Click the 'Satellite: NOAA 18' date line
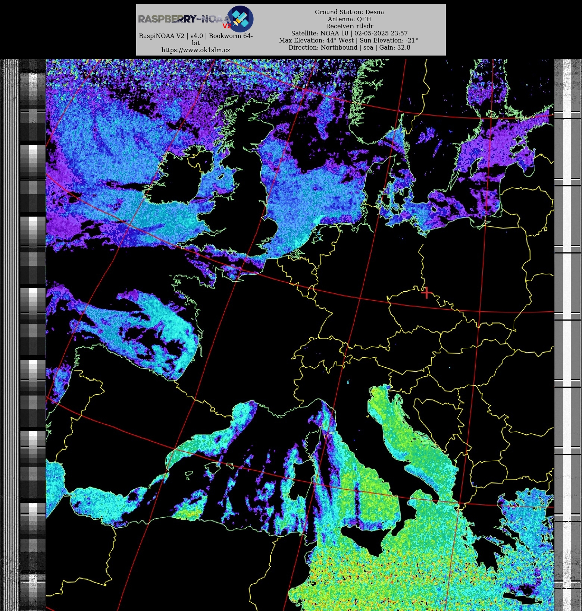The width and height of the screenshot is (582, 611). (x=349, y=33)
